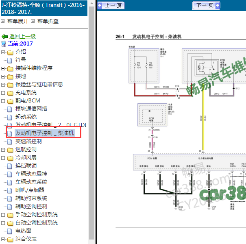Screen dimensions: 246x244
Task: Click 菜单展开 to expand the menu
Action: pos(18,21)
